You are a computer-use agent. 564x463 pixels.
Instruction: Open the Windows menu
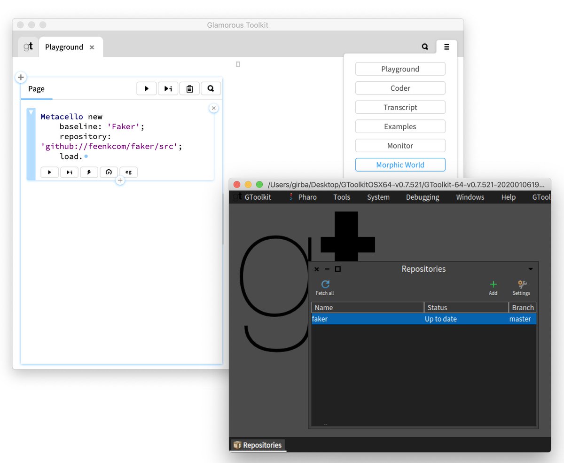click(x=470, y=197)
